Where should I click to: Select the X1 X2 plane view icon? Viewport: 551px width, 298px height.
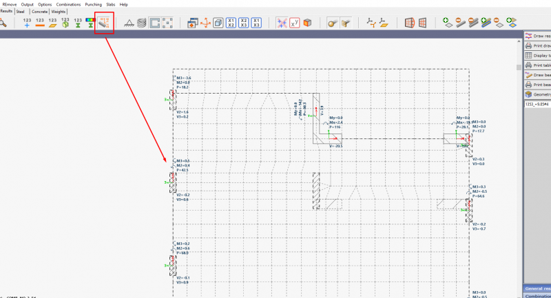[231, 23]
